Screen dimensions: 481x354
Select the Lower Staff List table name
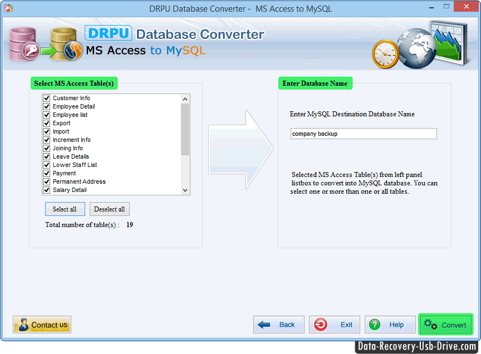pyautogui.click(x=75, y=165)
